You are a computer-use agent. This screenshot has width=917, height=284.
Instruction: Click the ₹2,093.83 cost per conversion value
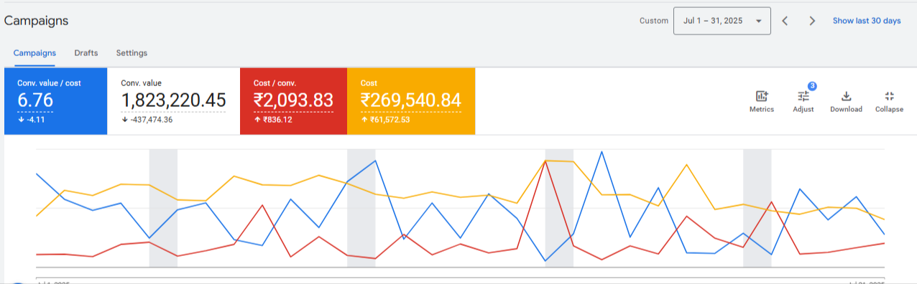tap(293, 100)
